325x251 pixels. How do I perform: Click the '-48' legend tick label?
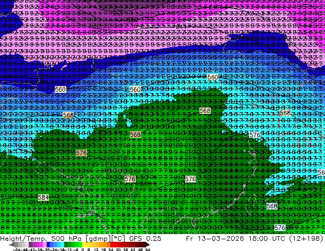24,250
